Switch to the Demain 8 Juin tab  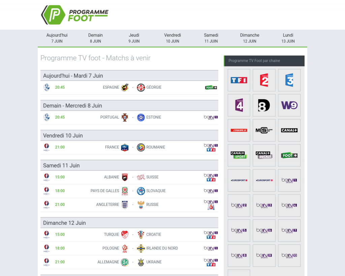[95, 38]
